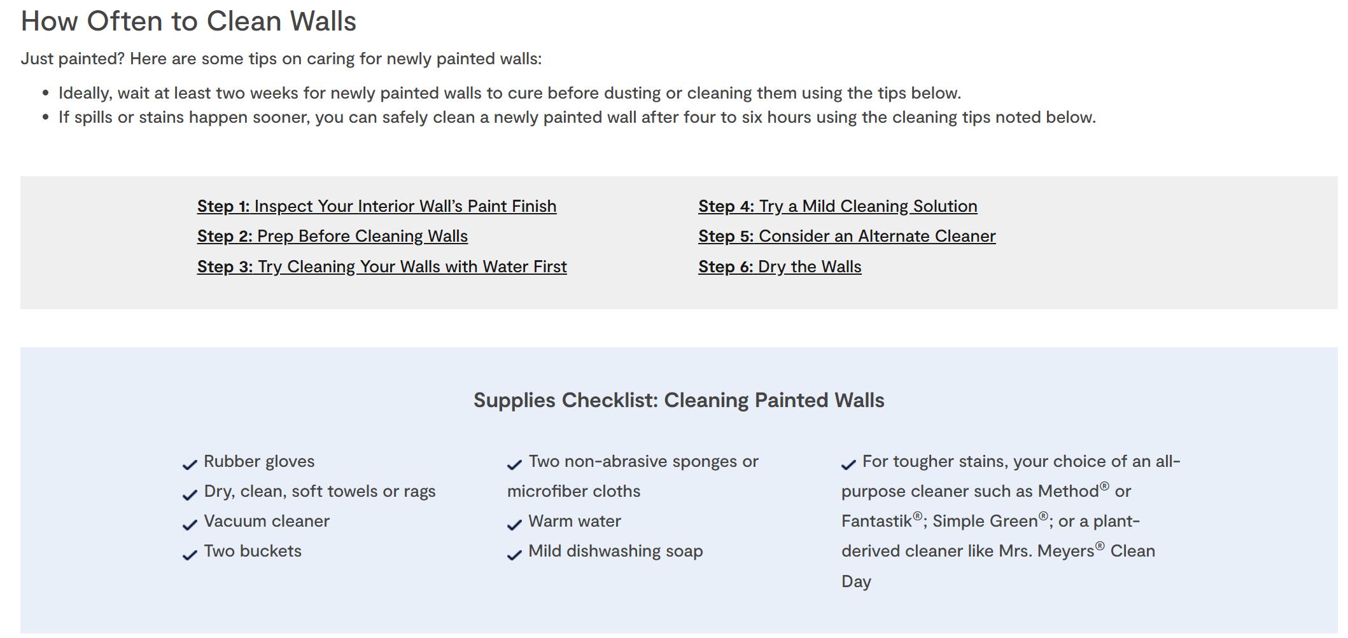
Task: Jump to Step 2: Prep Before Cleaning Walls
Action: click(x=332, y=236)
